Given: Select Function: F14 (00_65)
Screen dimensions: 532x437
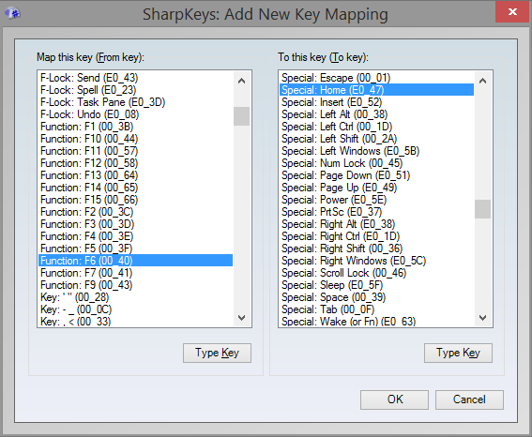Looking at the screenshot, I should point(135,188).
